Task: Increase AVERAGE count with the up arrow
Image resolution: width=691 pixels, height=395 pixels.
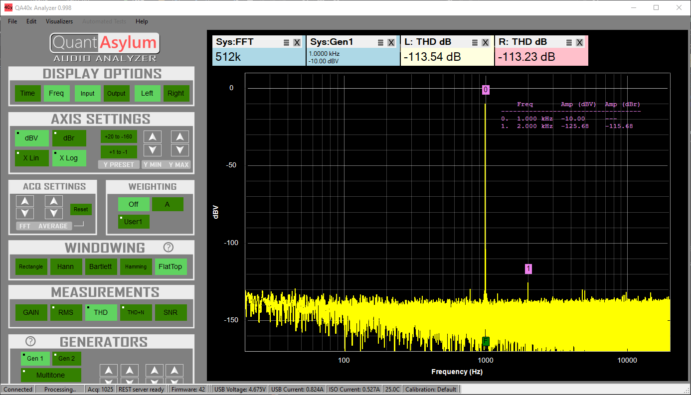Action: click(53, 201)
